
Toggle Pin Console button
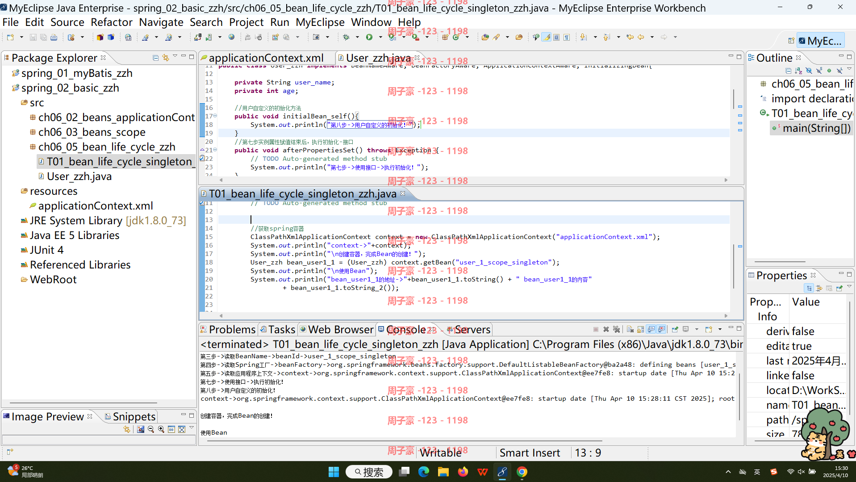[x=675, y=330]
